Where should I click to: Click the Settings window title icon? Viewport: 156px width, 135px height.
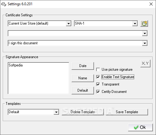[4, 4]
